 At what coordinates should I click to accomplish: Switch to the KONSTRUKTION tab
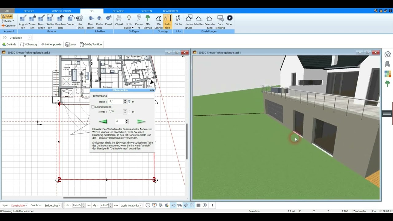pos(61,11)
